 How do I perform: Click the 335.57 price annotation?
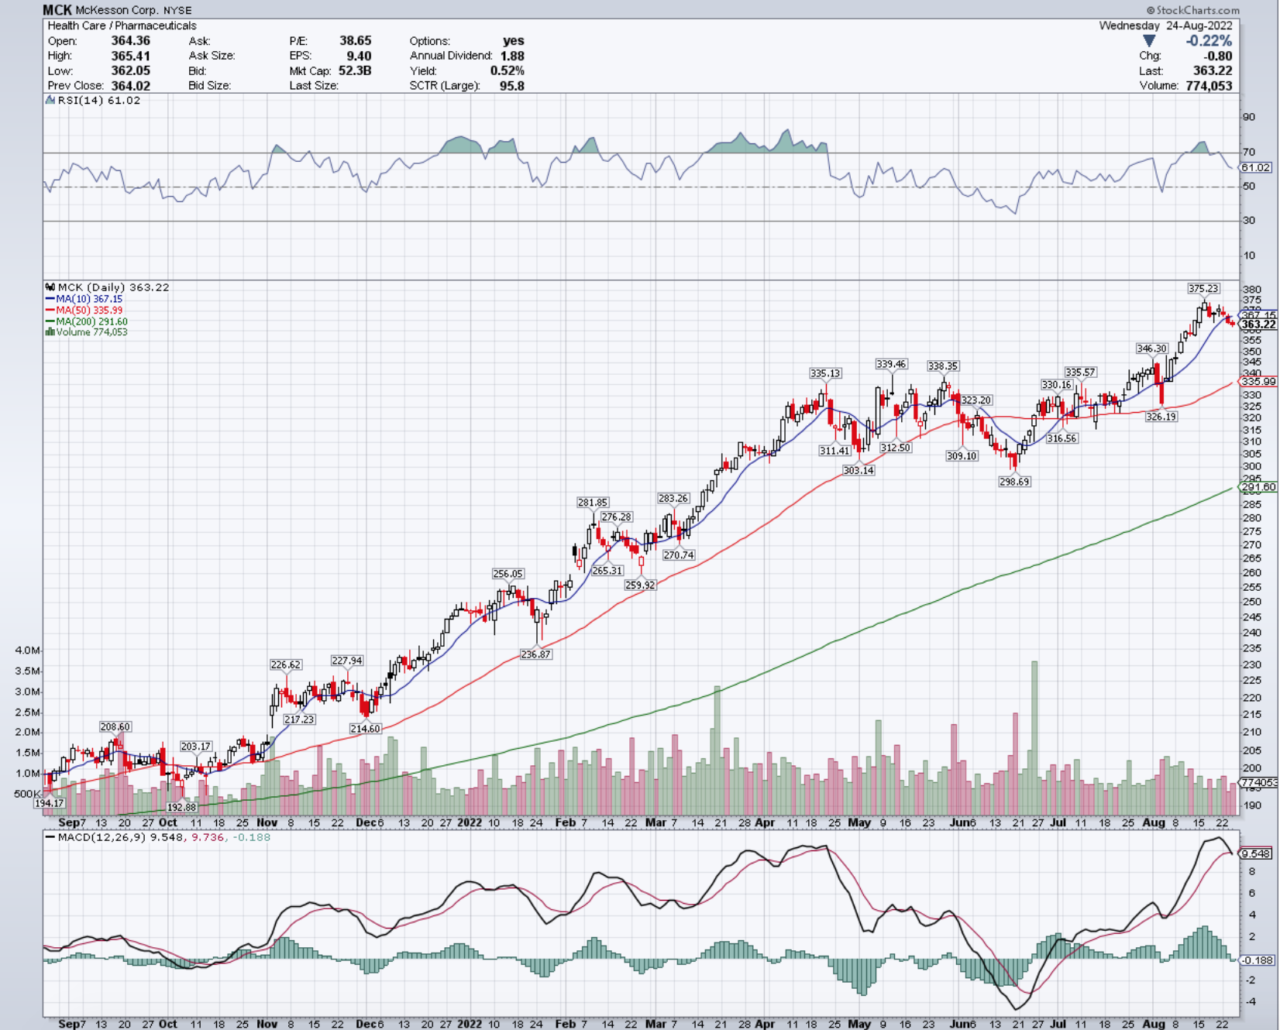tap(1080, 373)
